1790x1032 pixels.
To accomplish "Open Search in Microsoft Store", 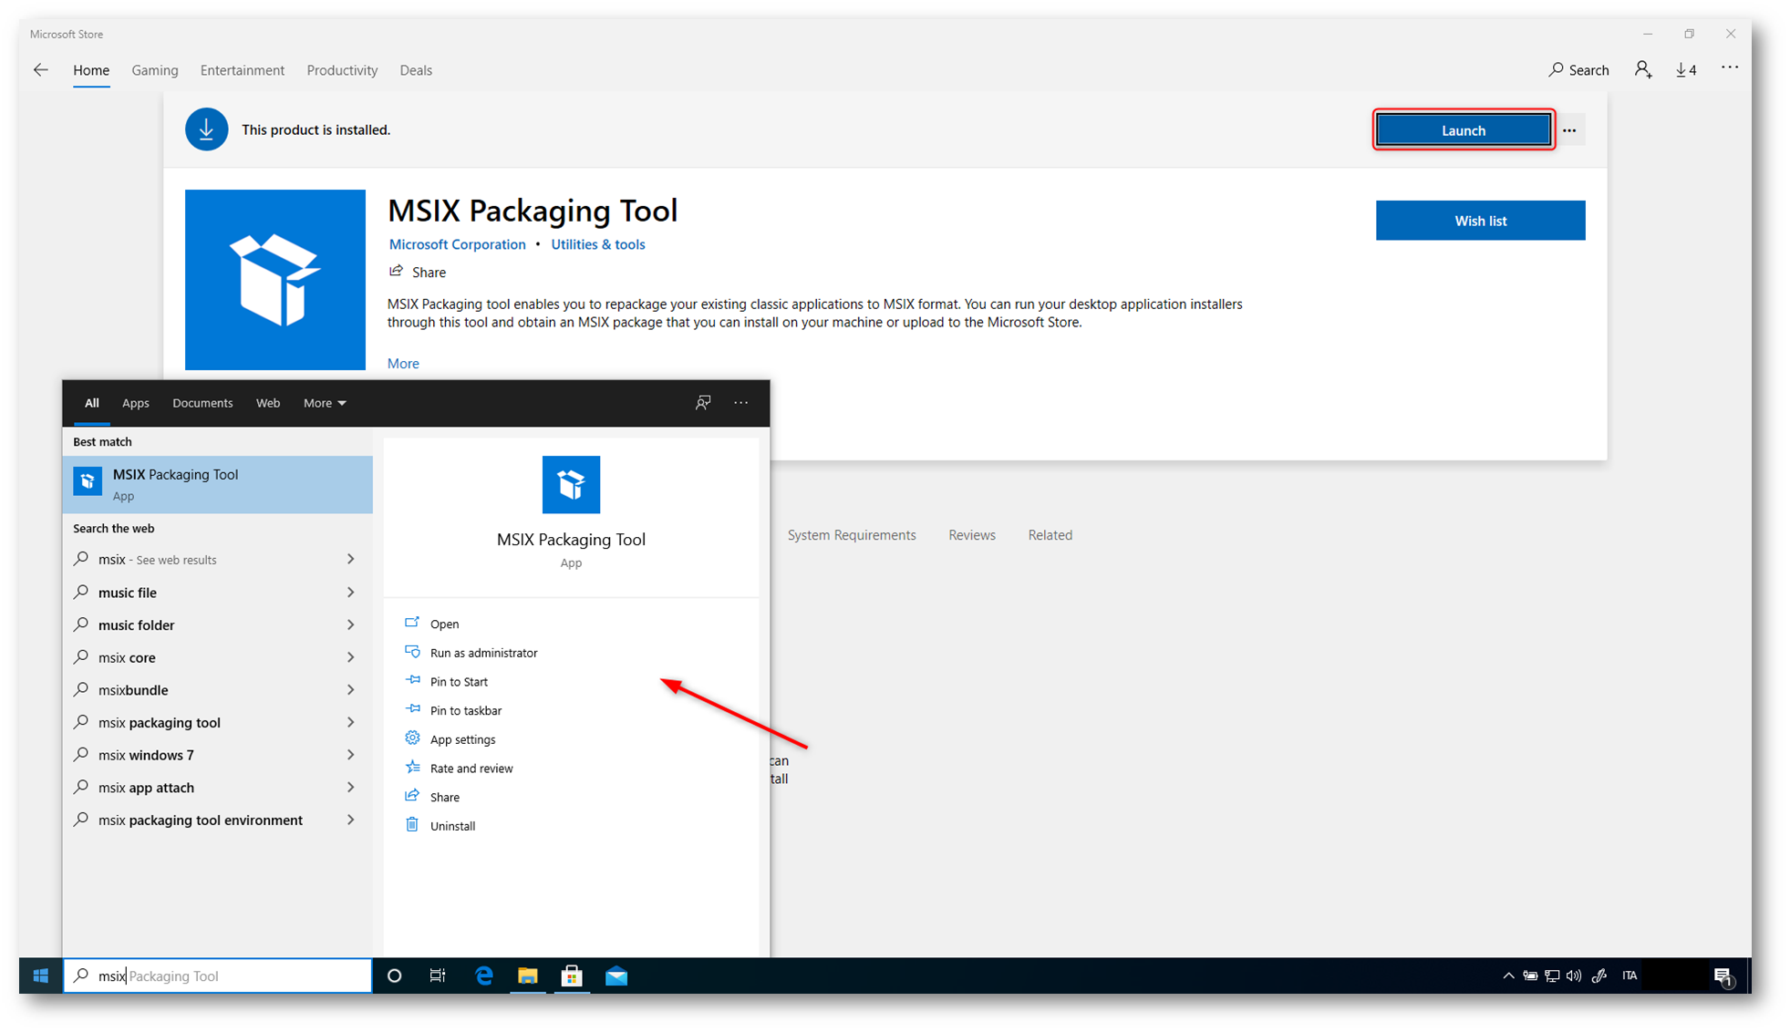I will tap(1578, 70).
